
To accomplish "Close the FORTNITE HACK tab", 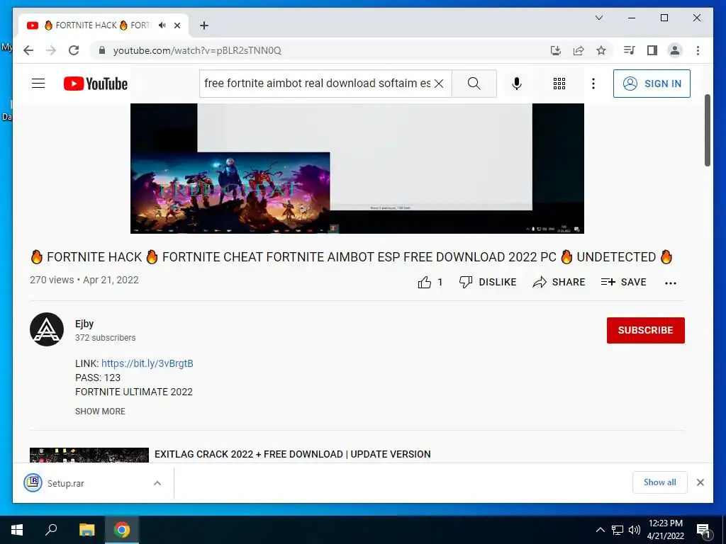I will click(x=177, y=25).
